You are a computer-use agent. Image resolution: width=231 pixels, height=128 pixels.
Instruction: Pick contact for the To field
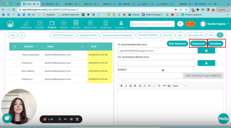click(x=206, y=50)
